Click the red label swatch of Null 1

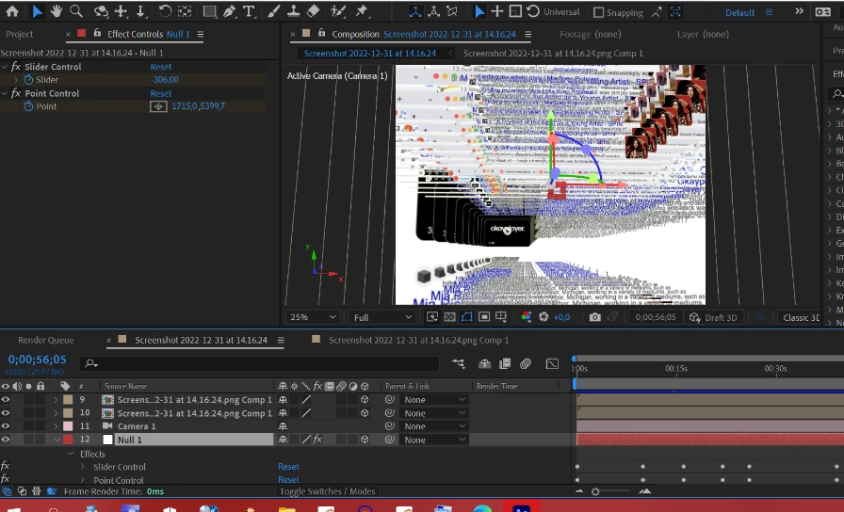68,440
